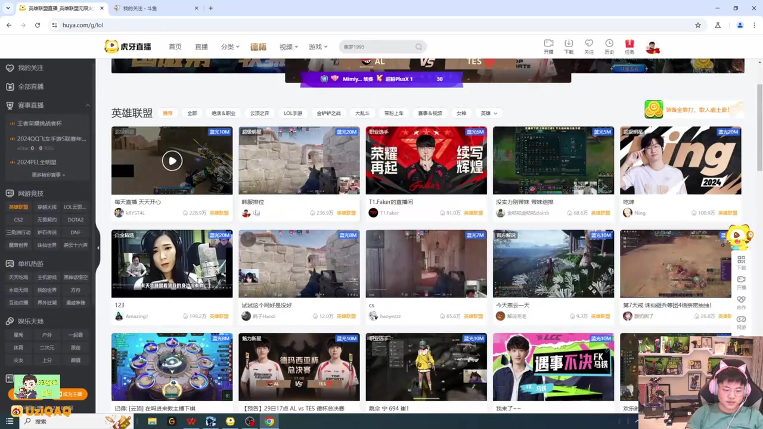Open 全部直播 icon in sidebar
This screenshot has width=763, height=429.
(10, 87)
